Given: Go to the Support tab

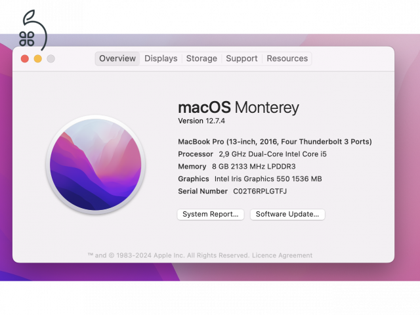Looking at the screenshot, I should click(241, 58).
